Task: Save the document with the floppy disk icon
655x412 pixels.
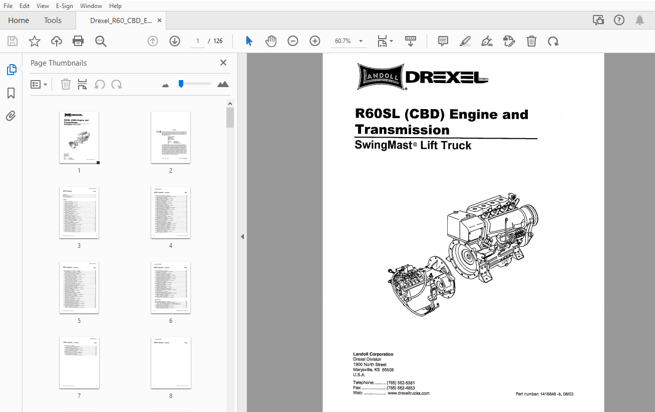Action: point(13,41)
